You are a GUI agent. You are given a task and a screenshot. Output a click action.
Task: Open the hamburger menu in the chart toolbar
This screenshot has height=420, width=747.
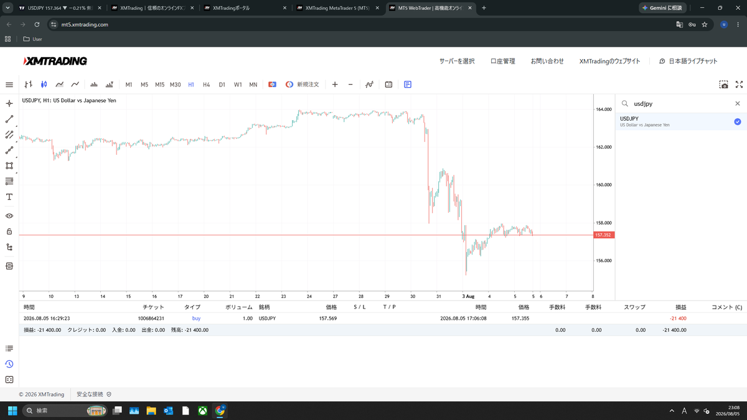click(9, 85)
